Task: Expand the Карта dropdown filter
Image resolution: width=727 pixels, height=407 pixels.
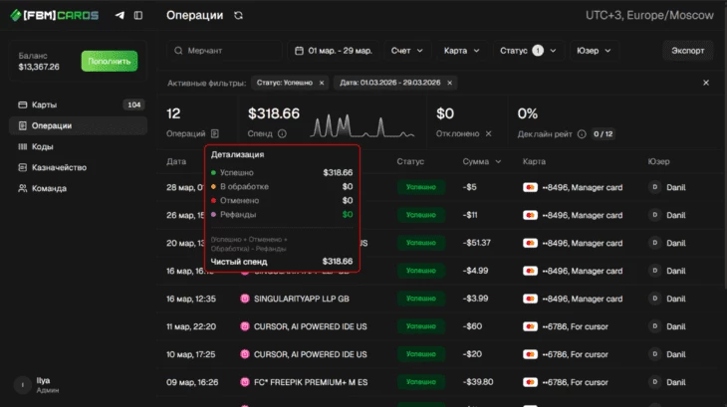Action: click(x=462, y=50)
